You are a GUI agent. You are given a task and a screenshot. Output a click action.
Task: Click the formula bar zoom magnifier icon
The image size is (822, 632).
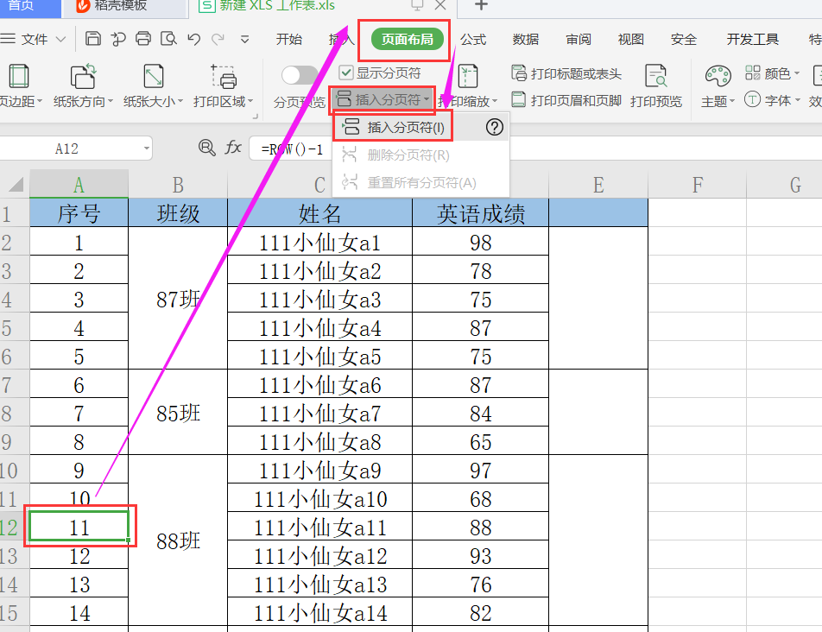(206, 148)
